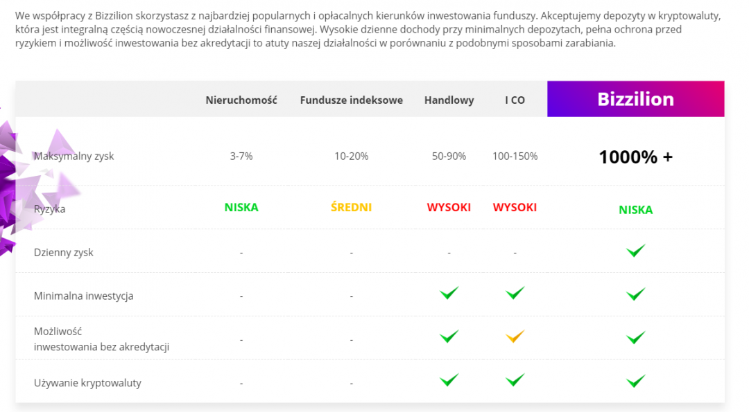Viewport: 749px width, 412px height.
Task: Select the Bizzilion gradient column header
Action: click(x=635, y=99)
